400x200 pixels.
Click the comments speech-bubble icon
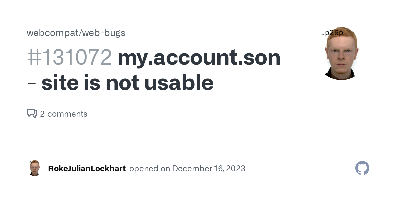click(32, 113)
